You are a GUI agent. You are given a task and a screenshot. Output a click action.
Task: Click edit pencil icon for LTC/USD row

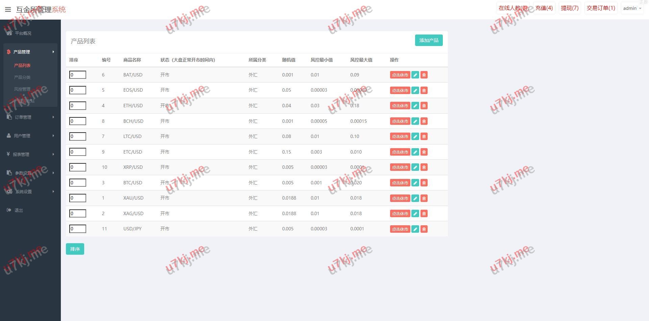[415, 136]
